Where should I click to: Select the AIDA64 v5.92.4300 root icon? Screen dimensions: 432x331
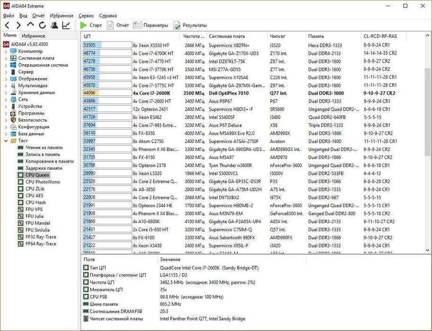pos(6,44)
